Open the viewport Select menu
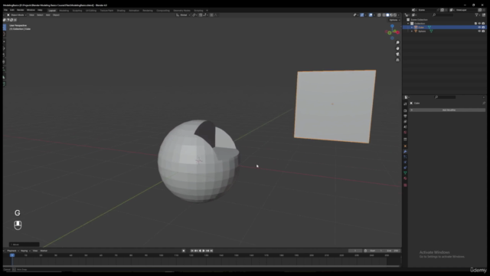Viewport: 490px width, 276px height. (x=40, y=15)
